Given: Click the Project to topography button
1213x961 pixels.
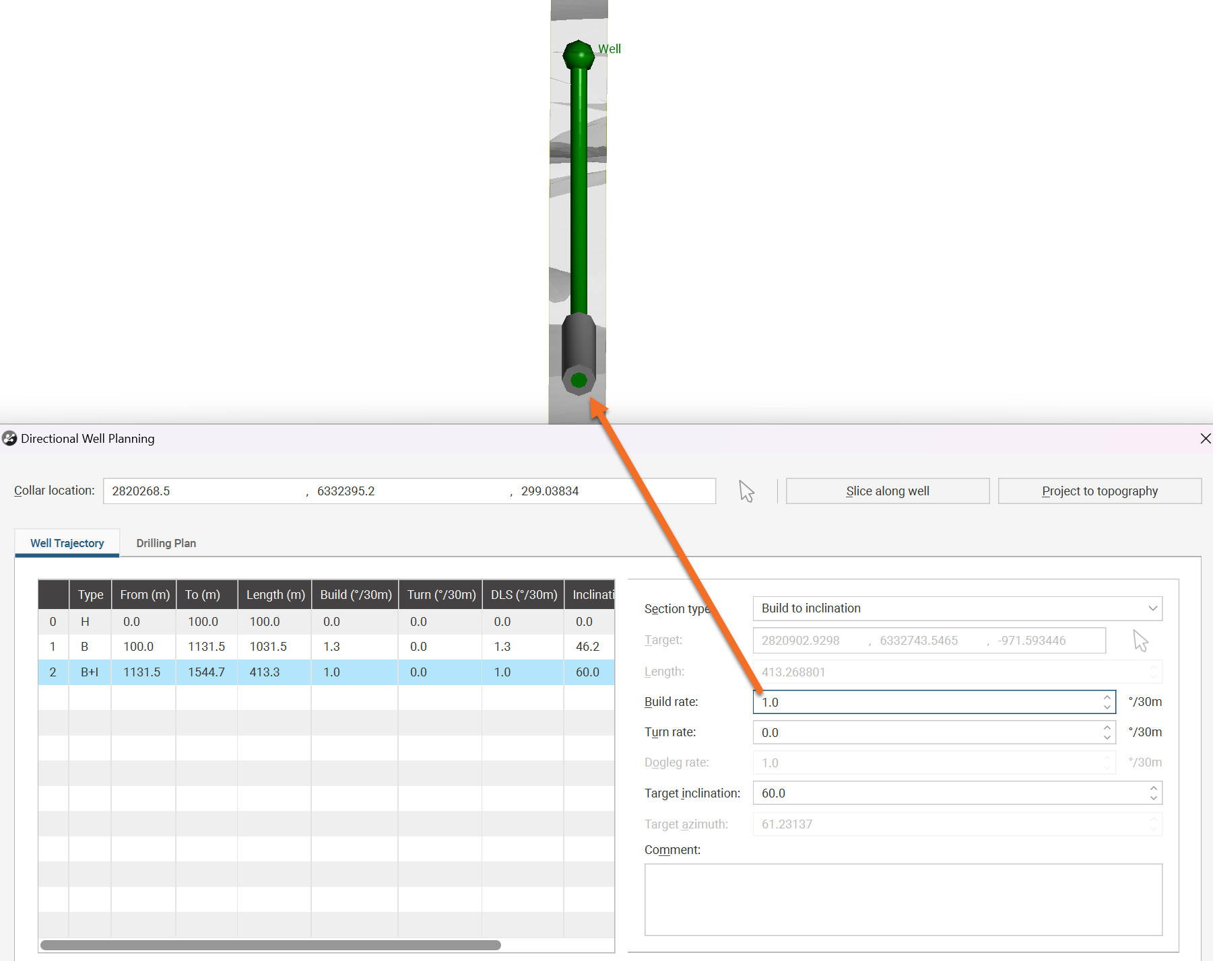Looking at the screenshot, I should coord(1099,491).
